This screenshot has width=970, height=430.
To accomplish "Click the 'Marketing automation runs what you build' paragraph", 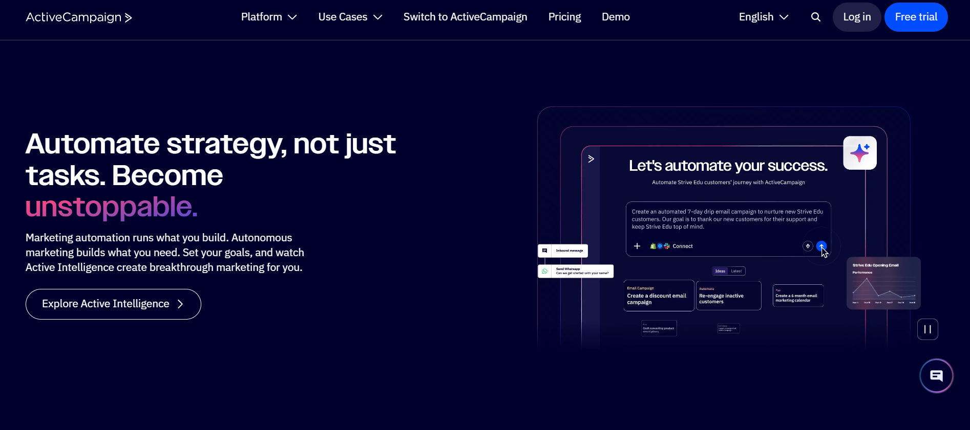I will click(165, 253).
